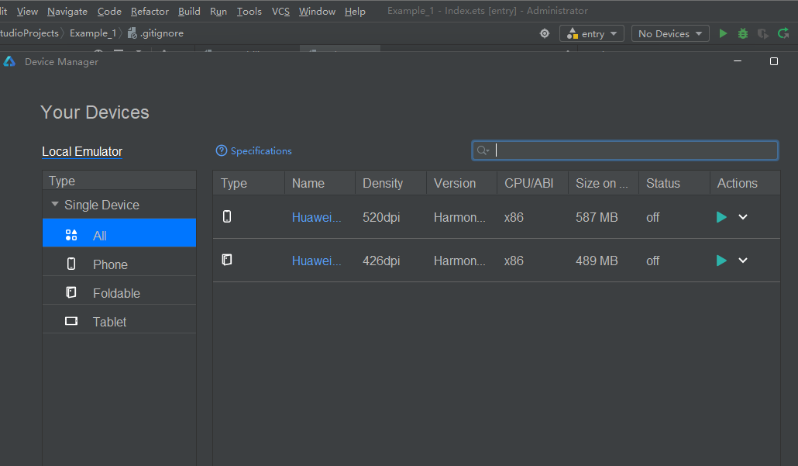798x466 pixels.
Task: Open the View menu
Action: point(27,11)
